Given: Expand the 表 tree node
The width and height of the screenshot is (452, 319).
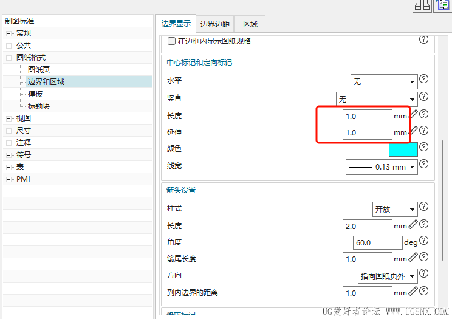Looking at the screenshot, I should click(9, 167).
